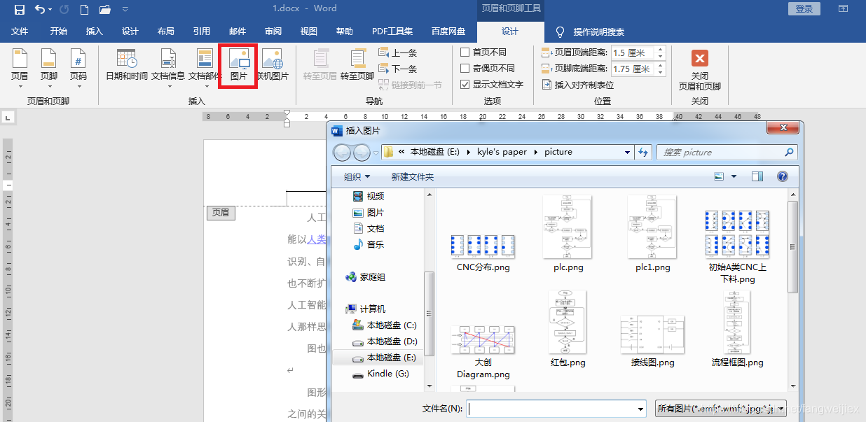This screenshot has width=866, height=422.
Task: Open the 文档部件 quick parts tool
Action: coord(205,68)
